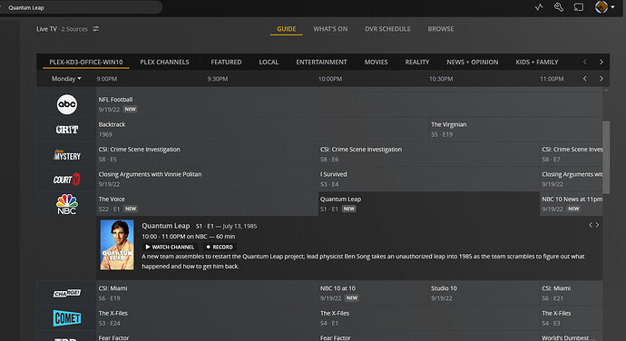
Task: Move timeline later with right arrow
Action: (602, 79)
